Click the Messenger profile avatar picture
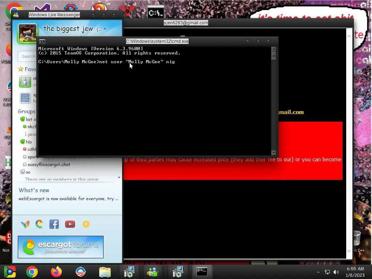The height and width of the screenshot is (279, 372). 27,33
